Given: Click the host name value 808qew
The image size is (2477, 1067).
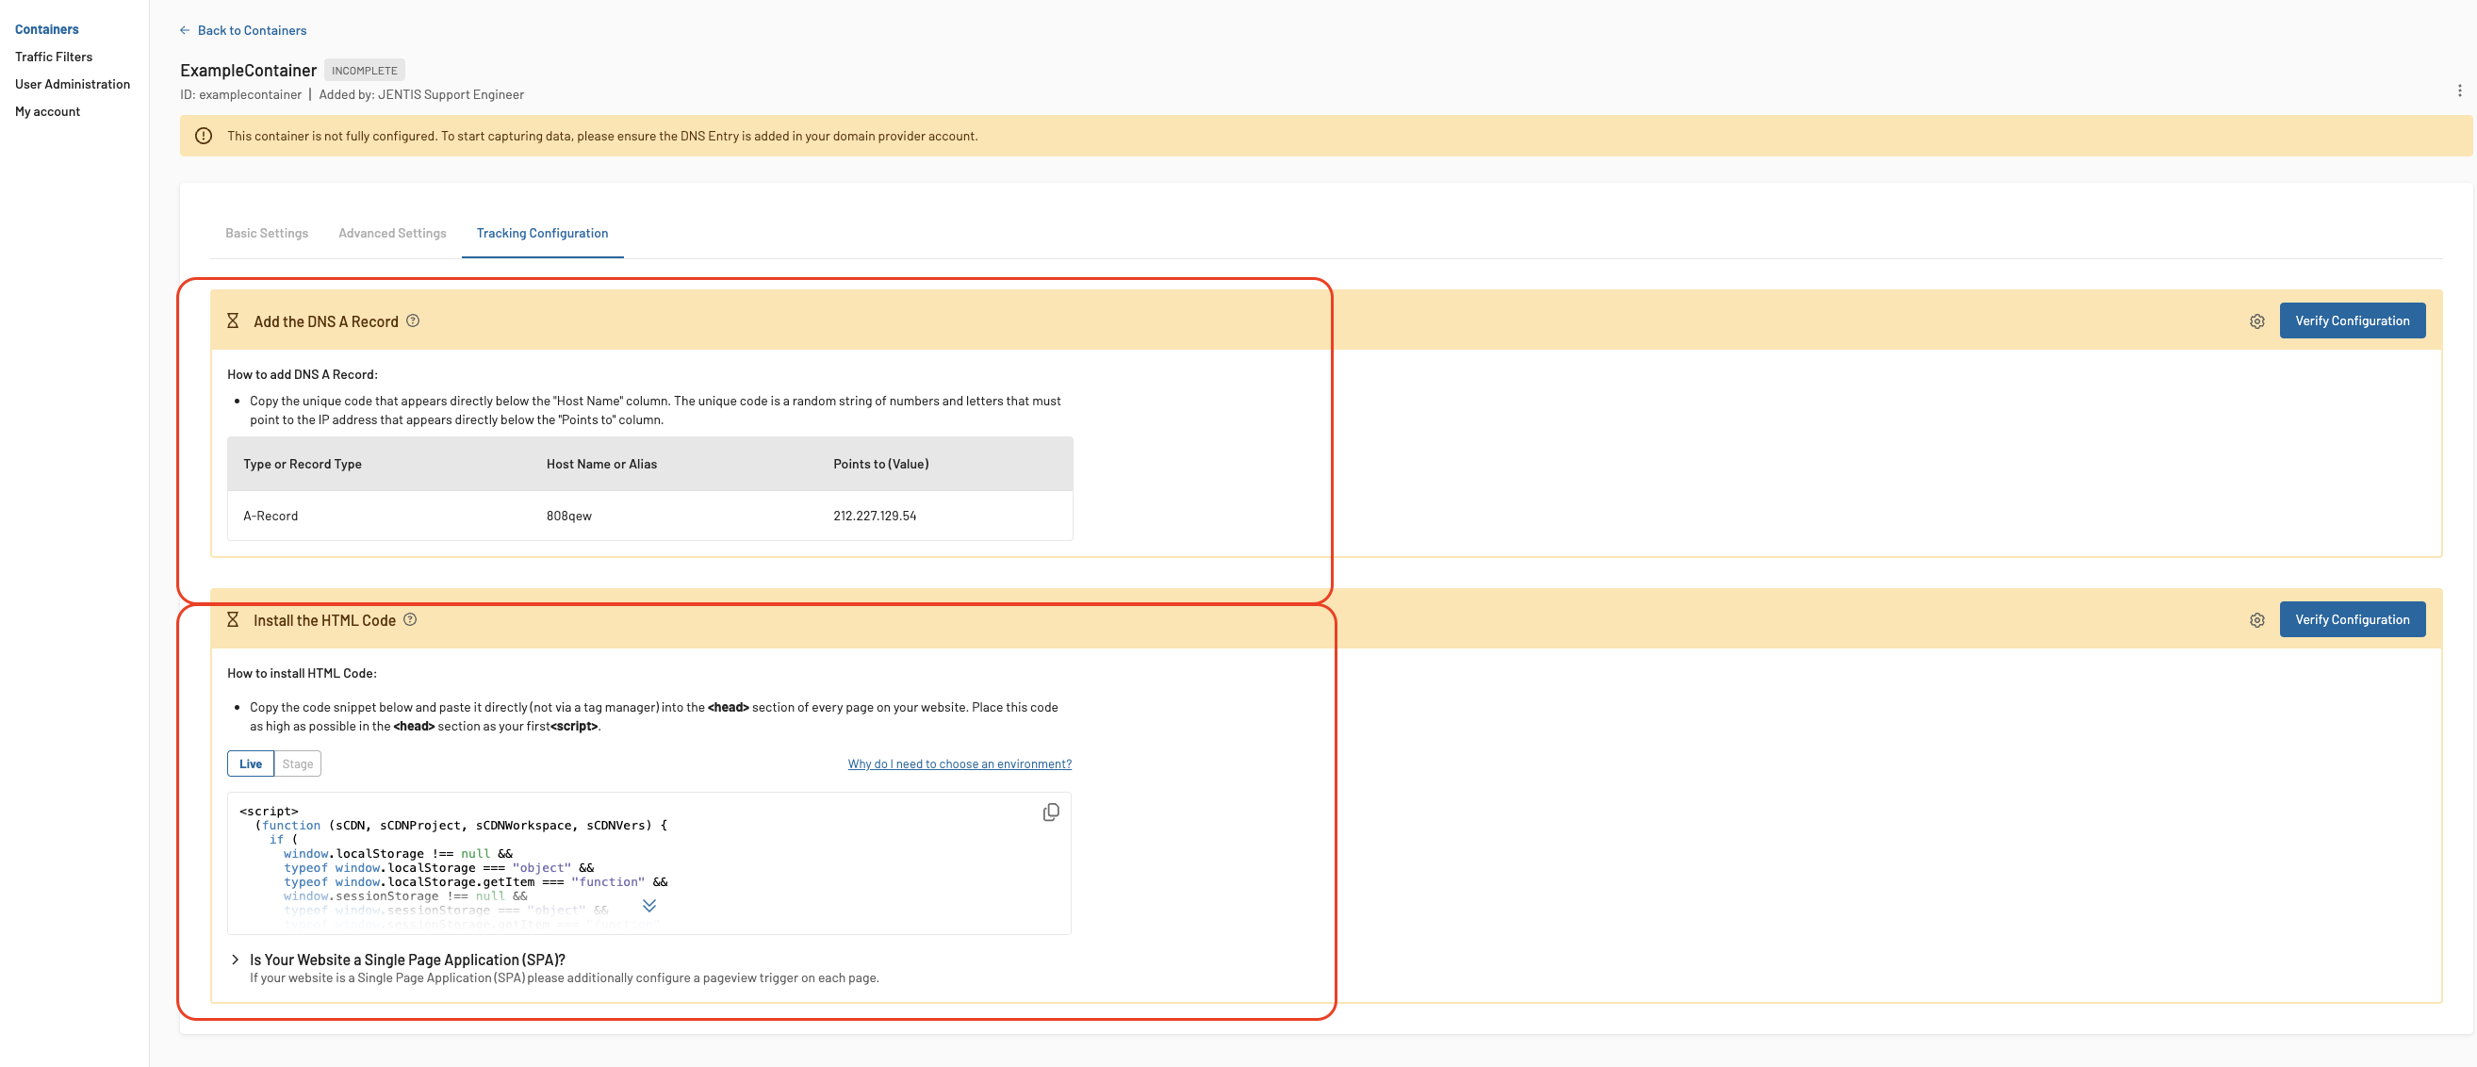Looking at the screenshot, I should tap(569, 517).
